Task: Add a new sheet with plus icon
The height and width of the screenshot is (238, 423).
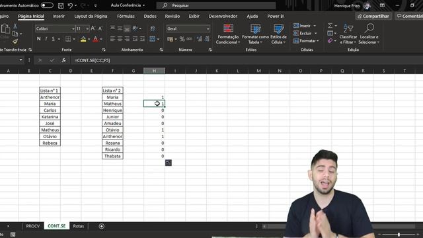Action: click(101, 226)
